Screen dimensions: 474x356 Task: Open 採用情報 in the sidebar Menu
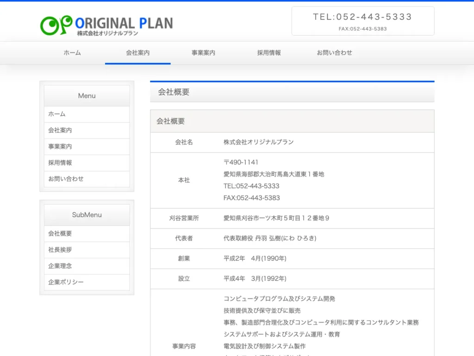(87, 163)
